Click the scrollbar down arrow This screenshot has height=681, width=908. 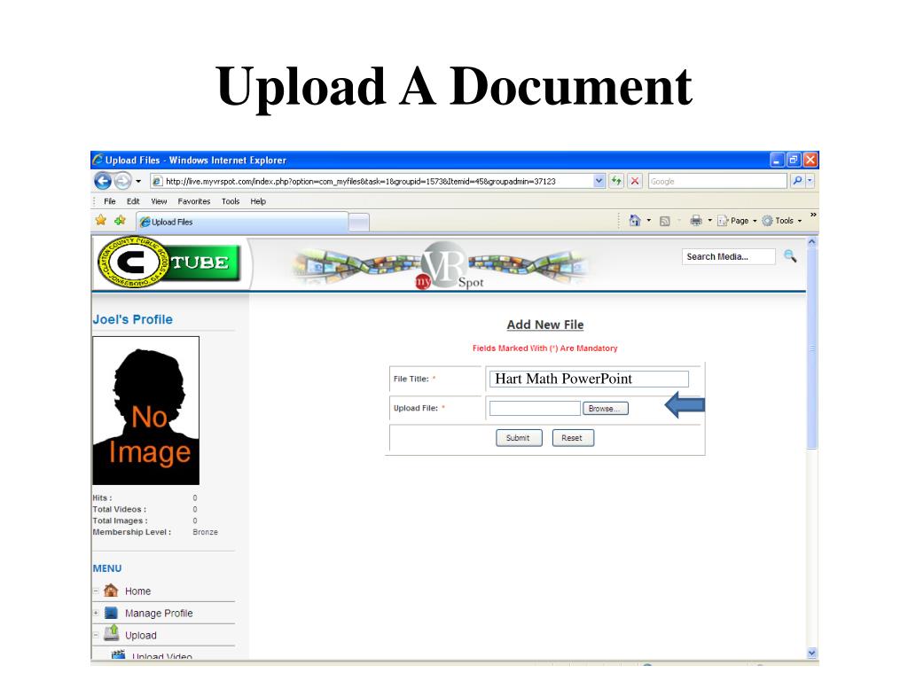[x=812, y=653]
